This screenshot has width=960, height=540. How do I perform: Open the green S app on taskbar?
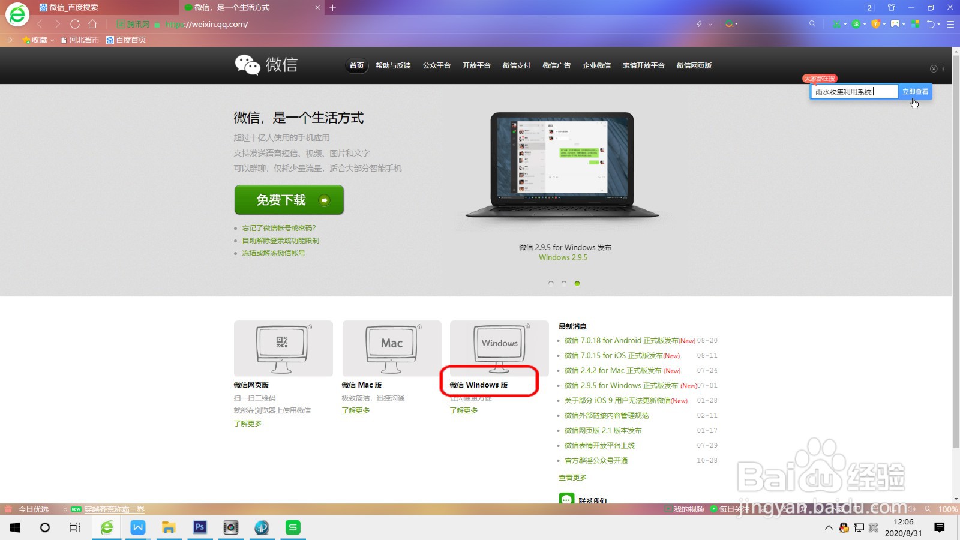pyautogui.click(x=293, y=527)
